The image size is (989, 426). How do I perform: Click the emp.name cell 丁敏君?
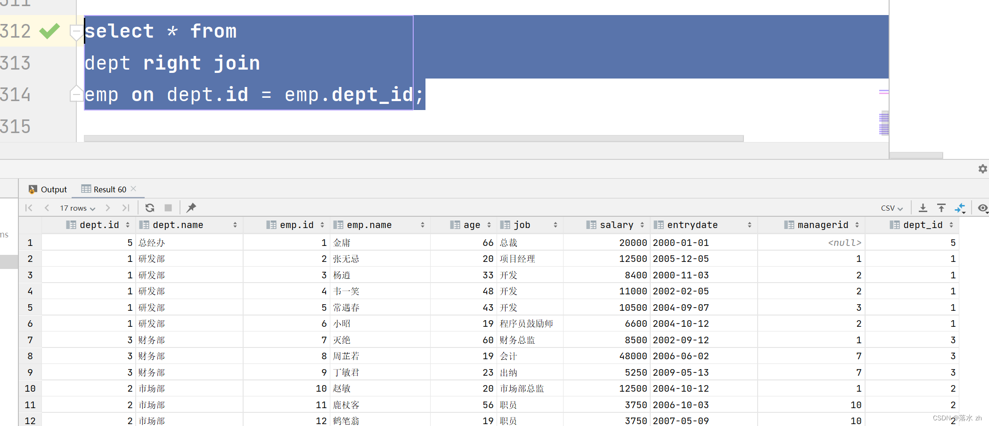[x=381, y=372]
